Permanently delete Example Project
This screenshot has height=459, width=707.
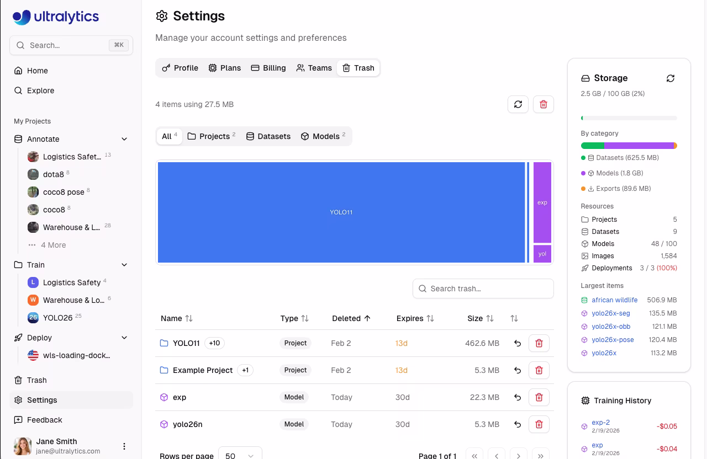(539, 370)
